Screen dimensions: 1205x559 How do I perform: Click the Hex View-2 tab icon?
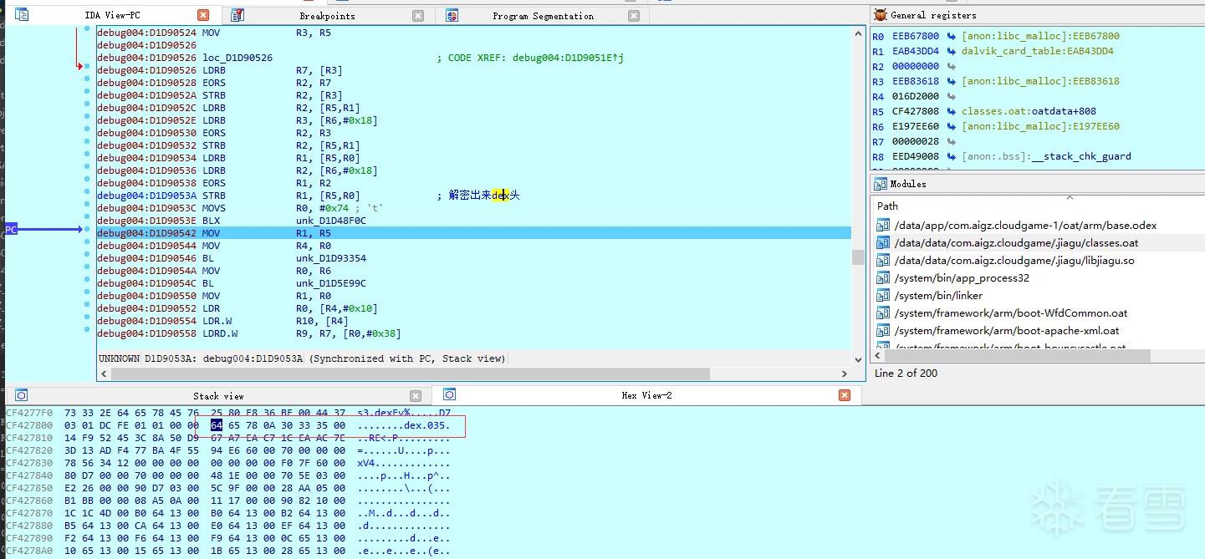pyautogui.click(x=450, y=394)
